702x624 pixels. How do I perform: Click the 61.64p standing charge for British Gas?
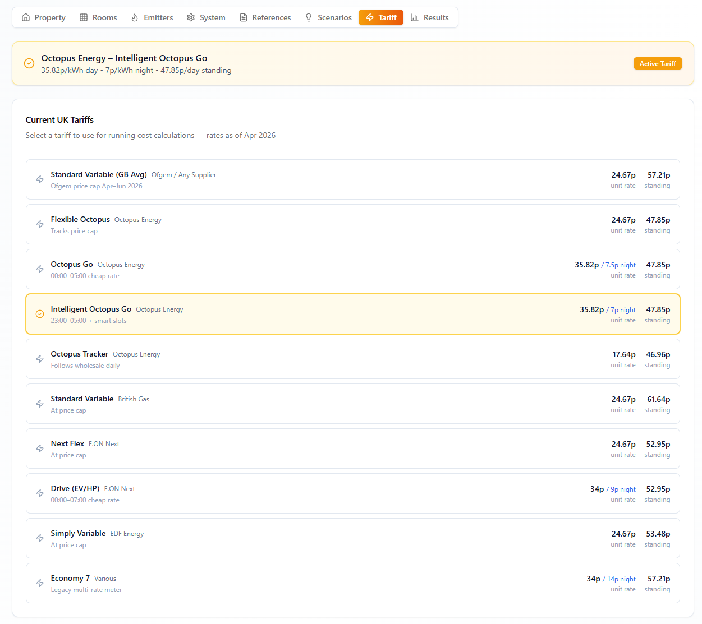659,399
